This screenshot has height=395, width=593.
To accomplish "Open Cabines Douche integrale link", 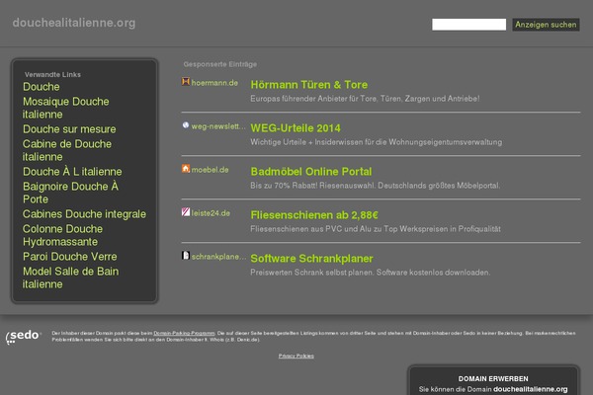I will click(84, 214).
